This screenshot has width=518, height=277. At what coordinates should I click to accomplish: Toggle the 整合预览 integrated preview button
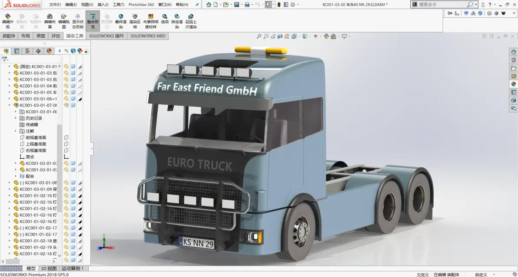[x=93, y=21]
